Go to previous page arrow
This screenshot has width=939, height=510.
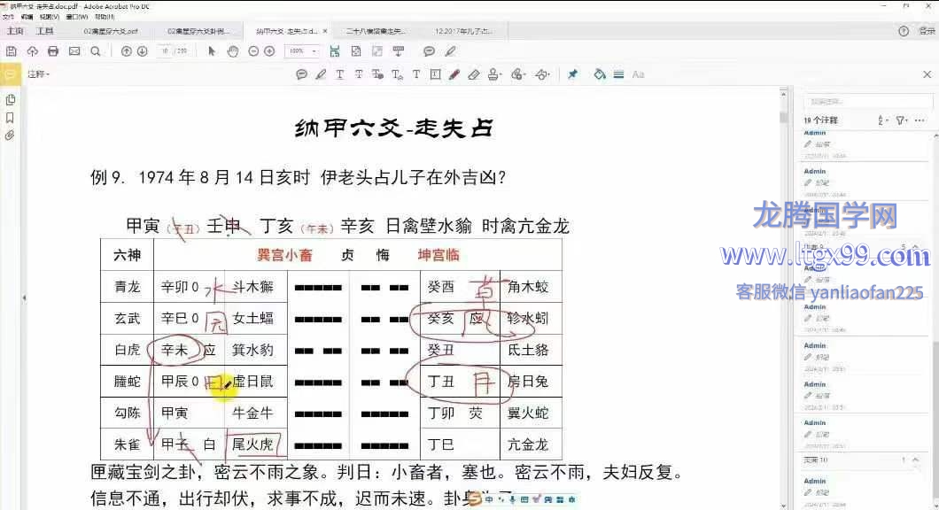(x=126, y=51)
